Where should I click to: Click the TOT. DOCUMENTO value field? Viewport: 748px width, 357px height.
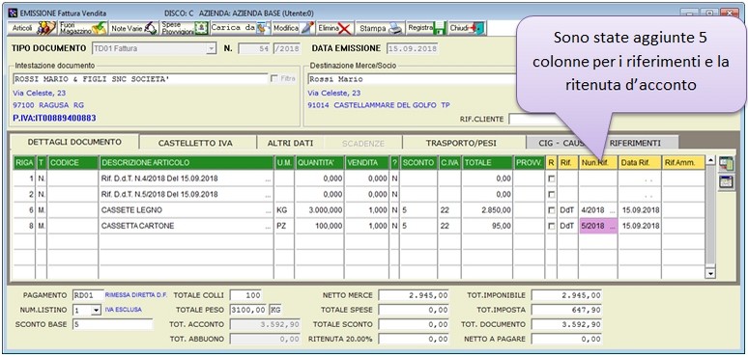tap(566, 324)
